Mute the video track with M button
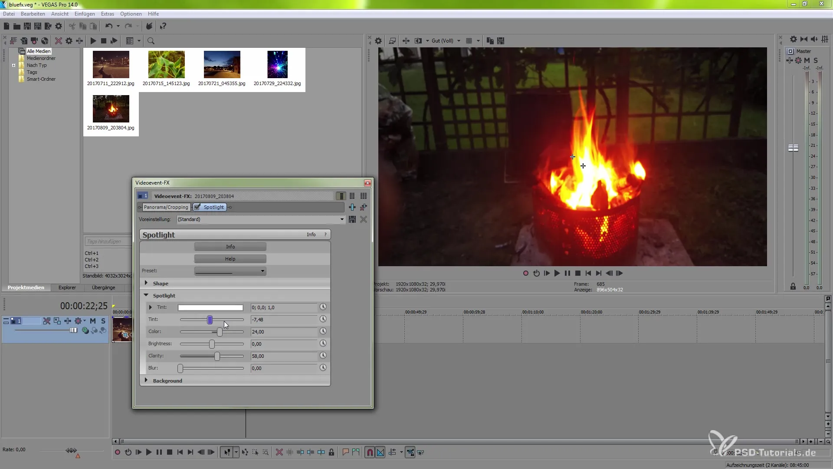 (92, 321)
